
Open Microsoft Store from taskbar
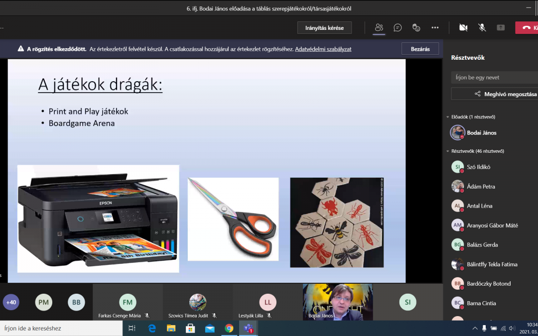pyautogui.click(x=190, y=329)
